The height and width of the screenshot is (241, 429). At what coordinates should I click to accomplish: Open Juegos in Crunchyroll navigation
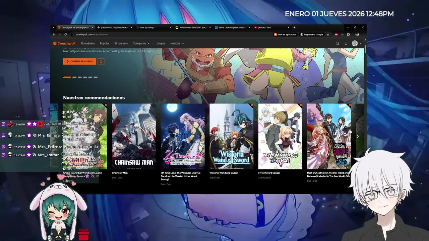(161, 43)
